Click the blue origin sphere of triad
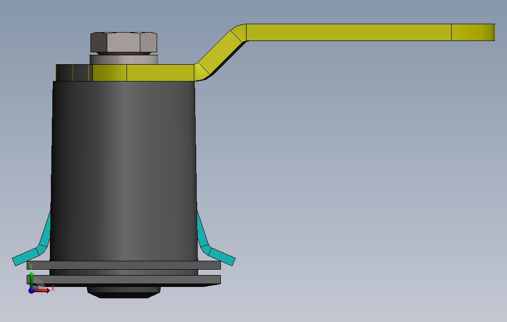 tap(31, 290)
